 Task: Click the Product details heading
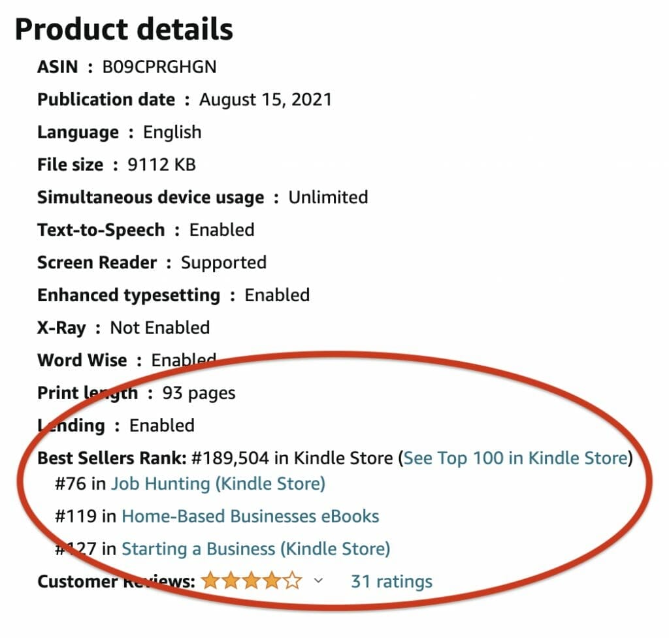(x=122, y=27)
